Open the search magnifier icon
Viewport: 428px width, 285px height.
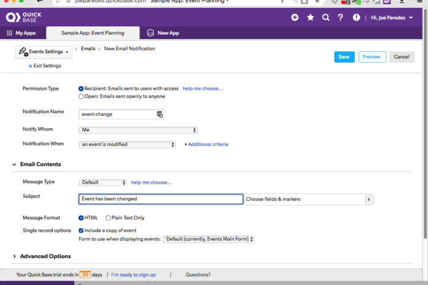[326, 18]
